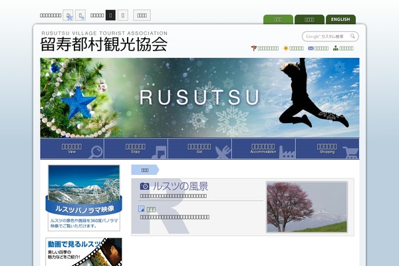Image resolution: width=399 pixels, height=266 pixels.
Task: Click the small note icon under the heading
Action: [141, 209]
